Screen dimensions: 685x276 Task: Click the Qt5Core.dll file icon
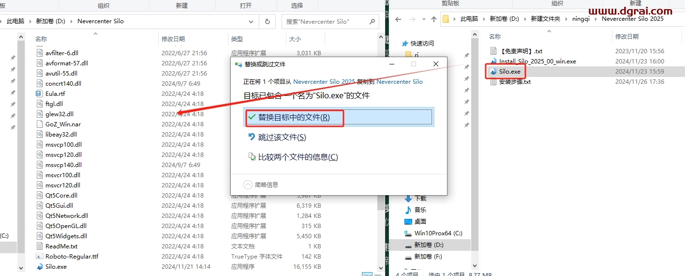tap(40, 195)
